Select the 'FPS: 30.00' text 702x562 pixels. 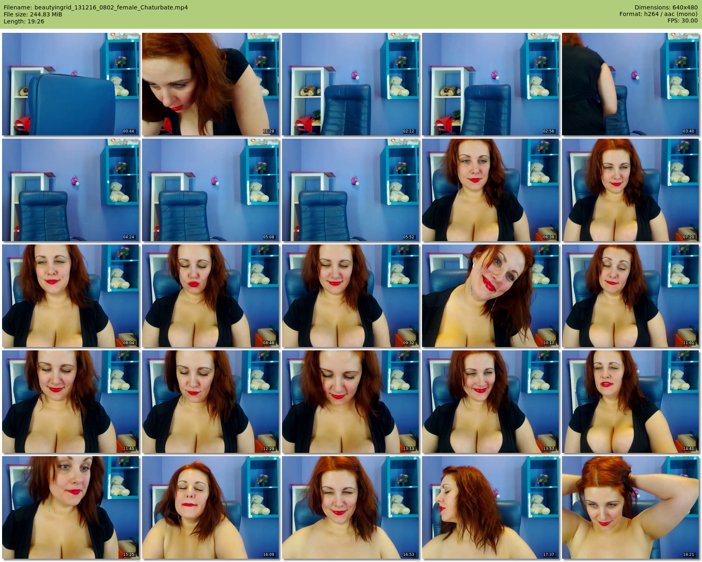click(x=682, y=21)
